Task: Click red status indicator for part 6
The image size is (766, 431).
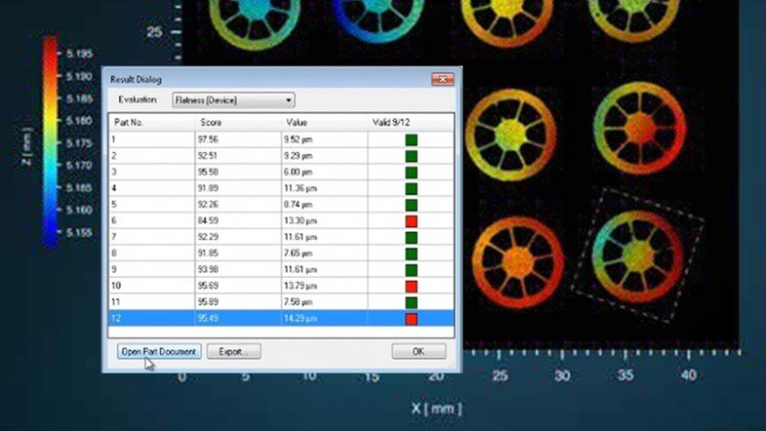Action: pyautogui.click(x=411, y=221)
